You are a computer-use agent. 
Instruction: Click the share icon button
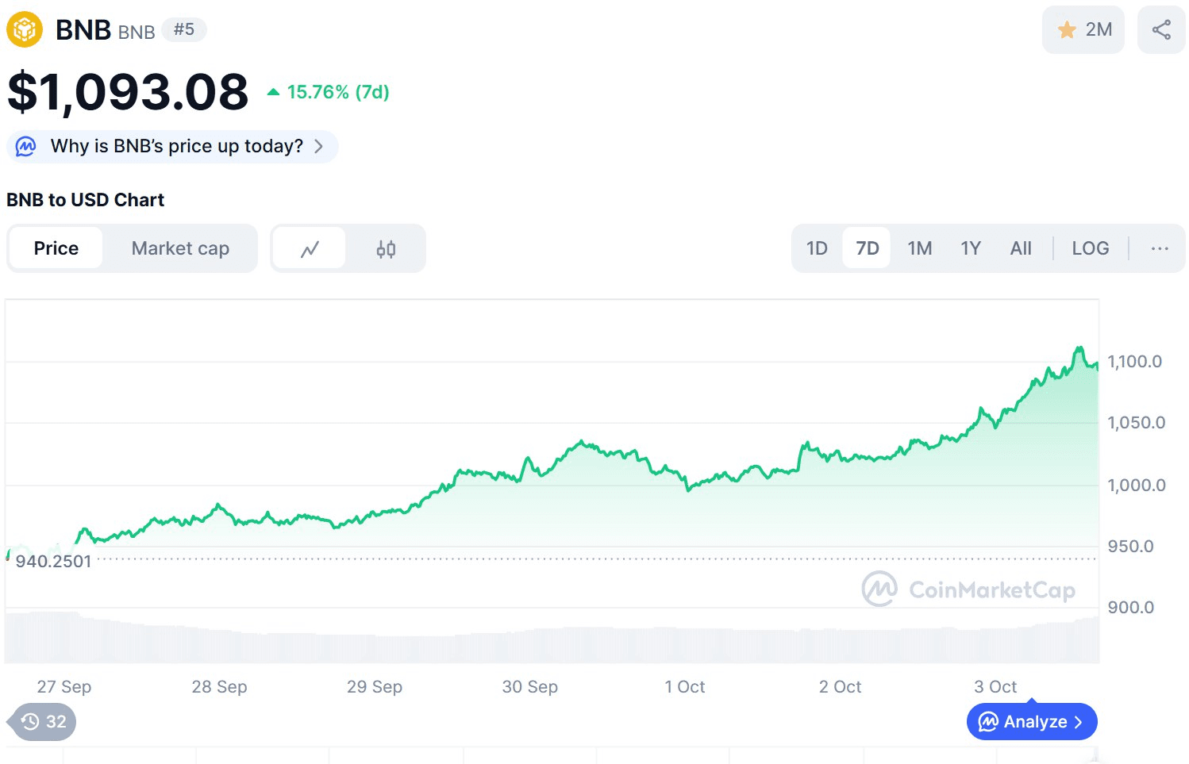coord(1161,30)
